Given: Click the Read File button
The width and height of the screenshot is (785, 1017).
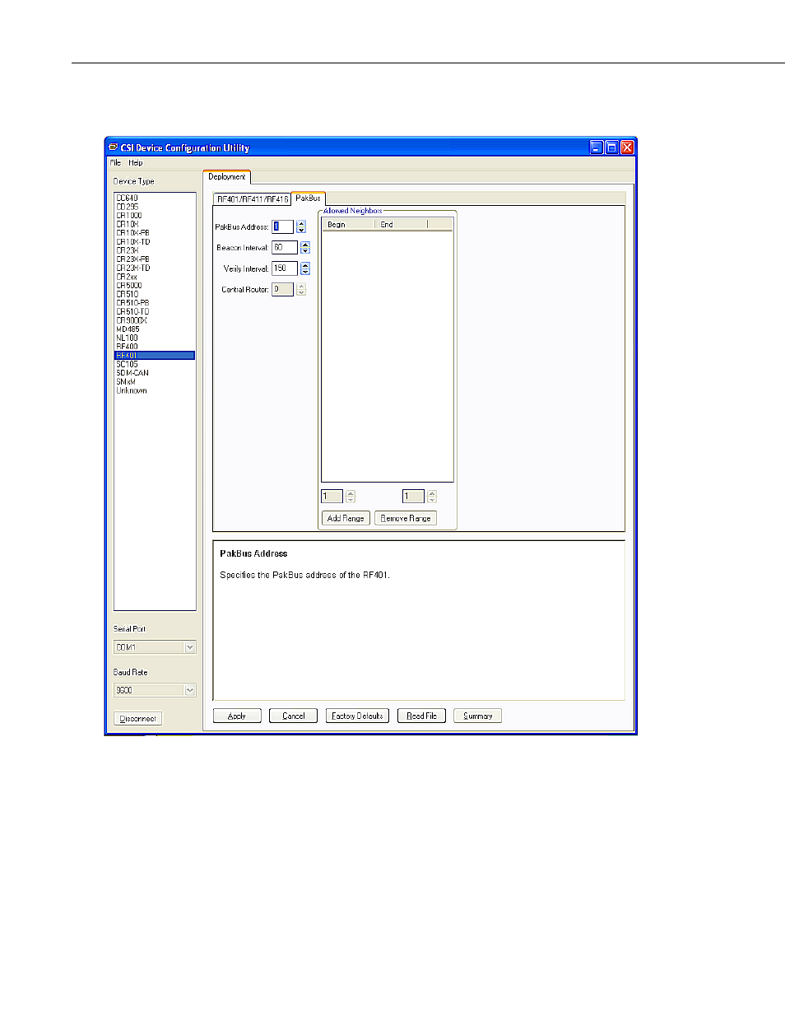Looking at the screenshot, I should click(421, 716).
